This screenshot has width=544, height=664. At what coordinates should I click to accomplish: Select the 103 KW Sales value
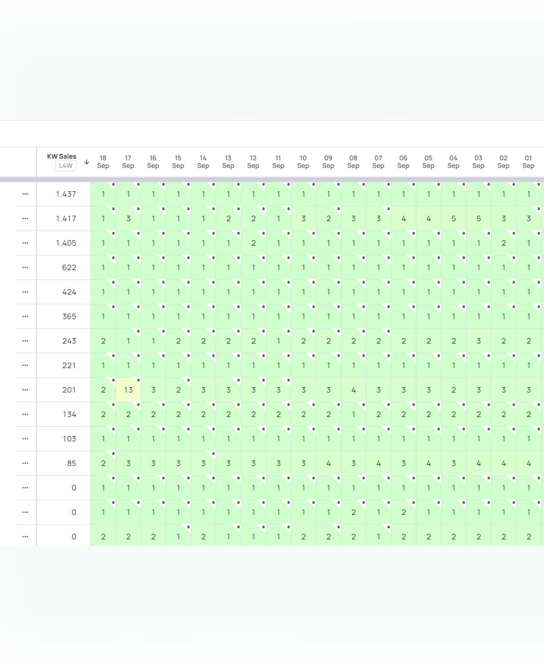click(x=69, y=439)
